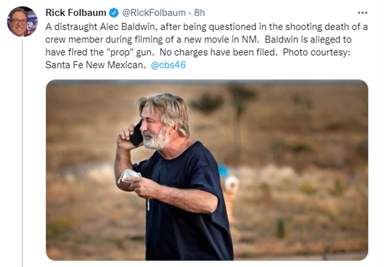Go to the @RickFolbaum handle
386x267 pixels.
click(x=150, y=12)
